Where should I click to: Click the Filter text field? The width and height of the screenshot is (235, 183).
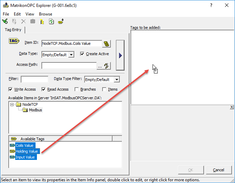point(35,79)
